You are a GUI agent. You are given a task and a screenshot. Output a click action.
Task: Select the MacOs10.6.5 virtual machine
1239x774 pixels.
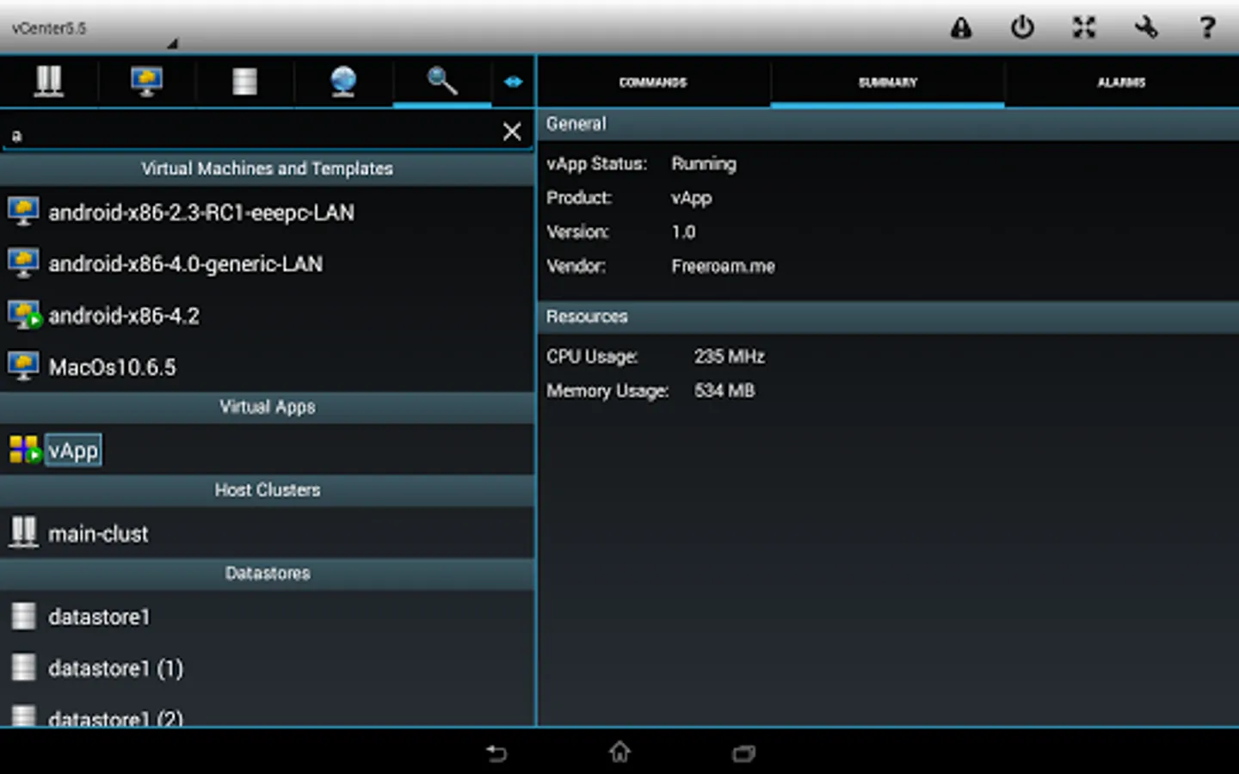click(267, 367)
